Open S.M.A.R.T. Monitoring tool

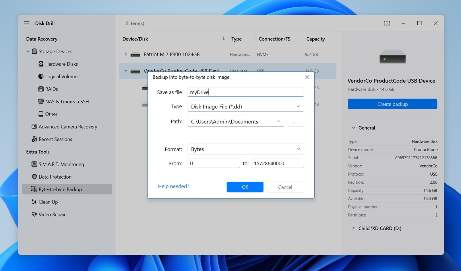(x=61, y=164)
